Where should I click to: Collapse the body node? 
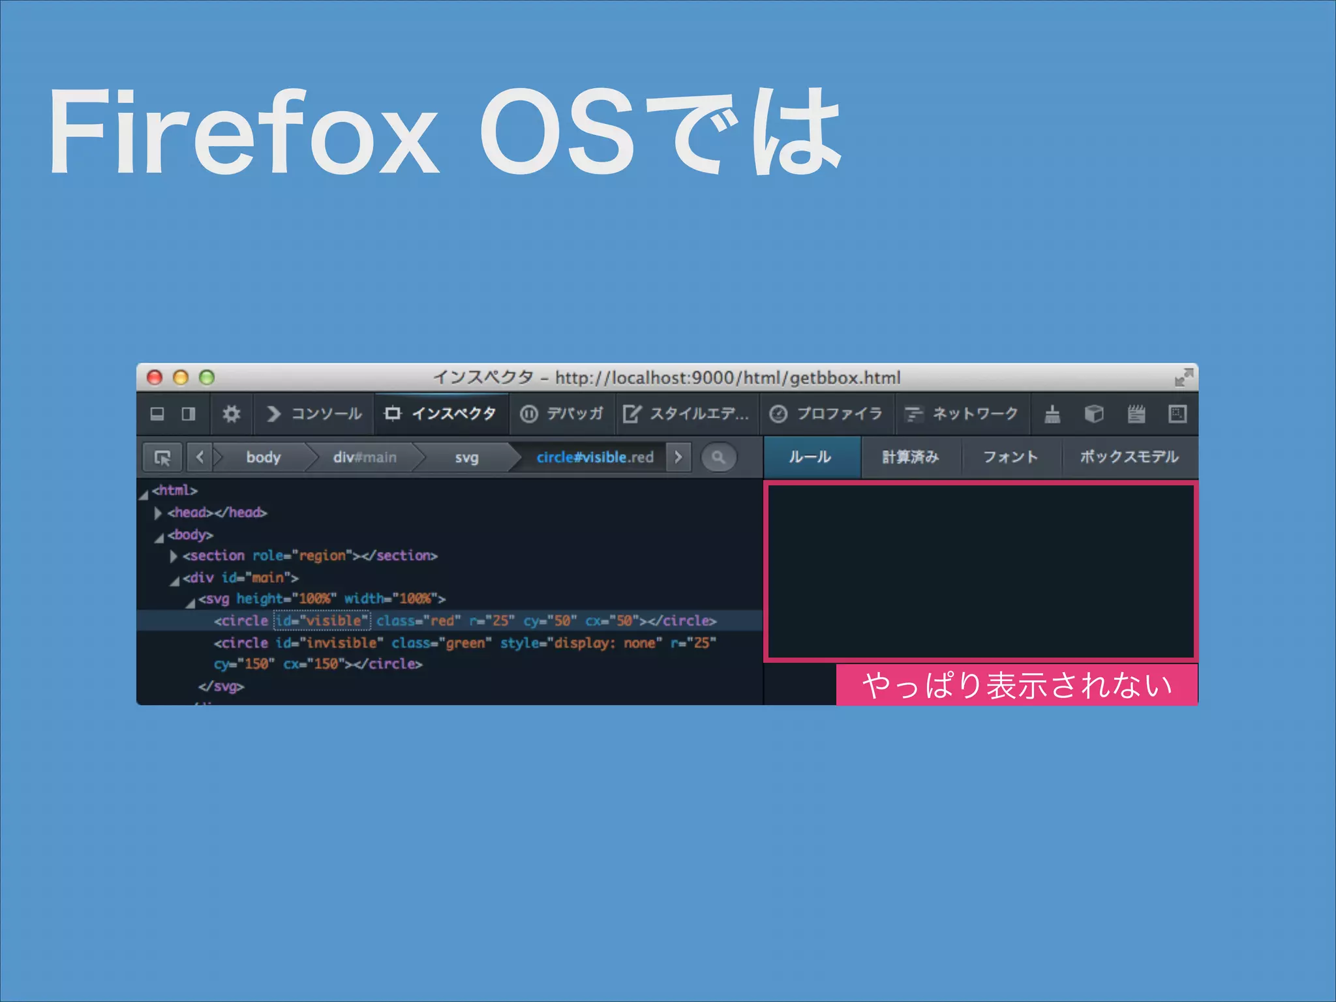point(159,538)
